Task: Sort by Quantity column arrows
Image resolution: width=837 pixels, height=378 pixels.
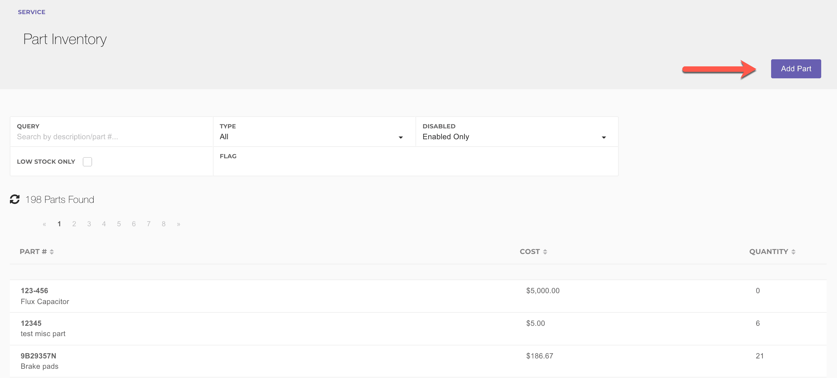Action: tap(793, 252)
